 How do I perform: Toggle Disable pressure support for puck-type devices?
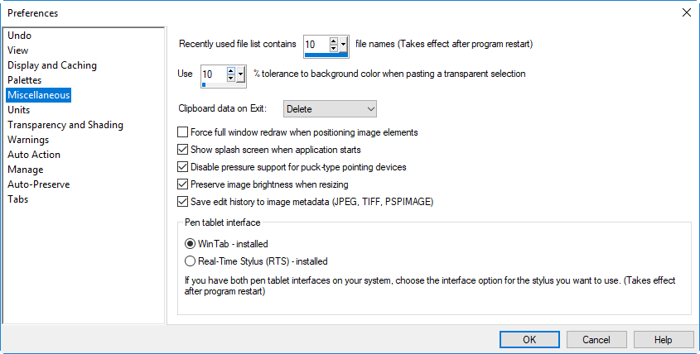coord(182,167)
